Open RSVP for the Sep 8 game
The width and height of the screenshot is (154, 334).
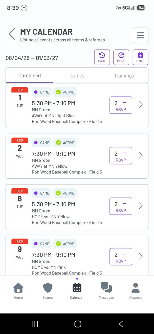click(121, 206)
